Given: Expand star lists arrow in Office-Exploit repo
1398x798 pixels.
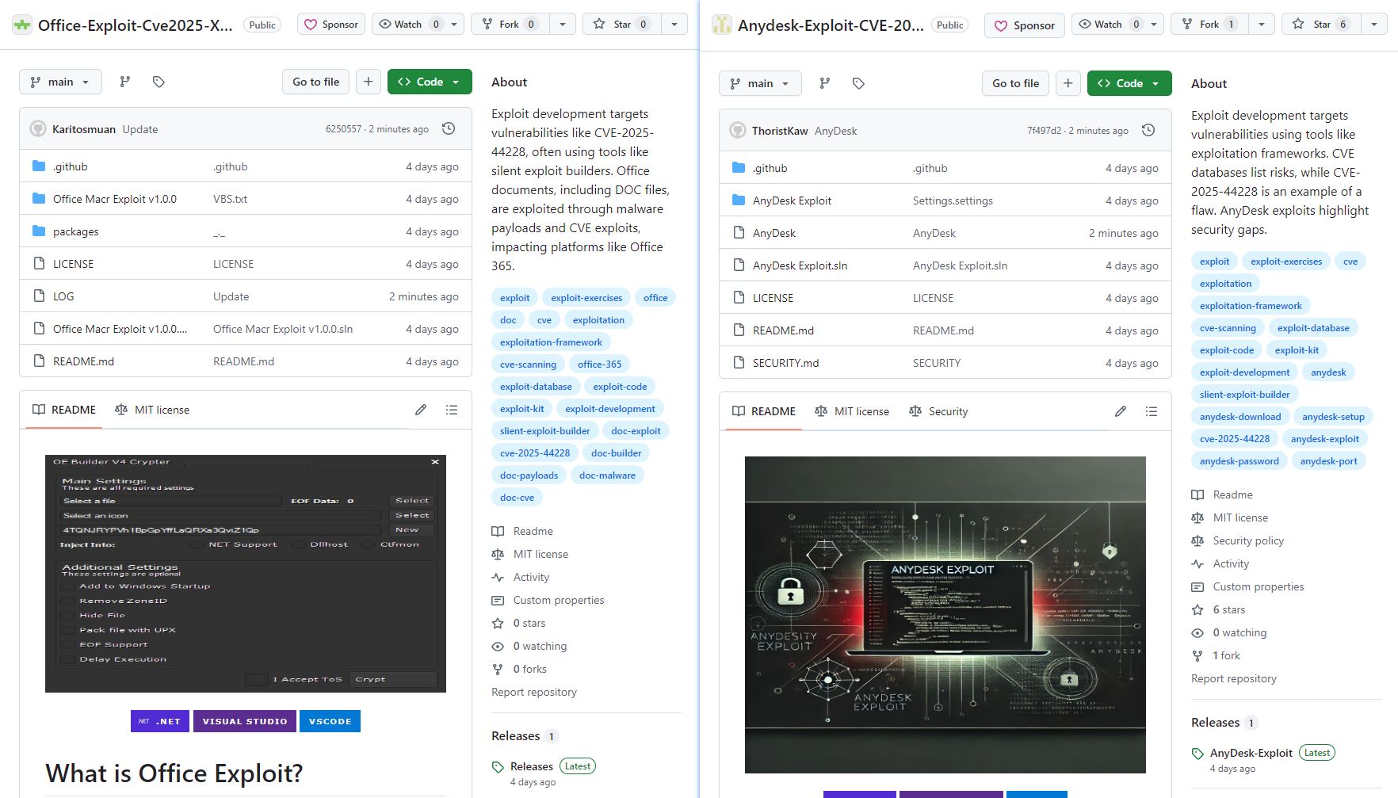Looking at the screenshot, I should tap(674, 24).
